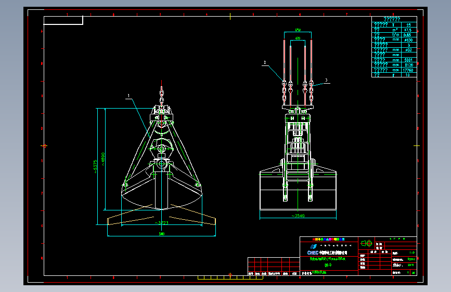Select part callout number 2
The image size is (451, 292).
point(265,62)
